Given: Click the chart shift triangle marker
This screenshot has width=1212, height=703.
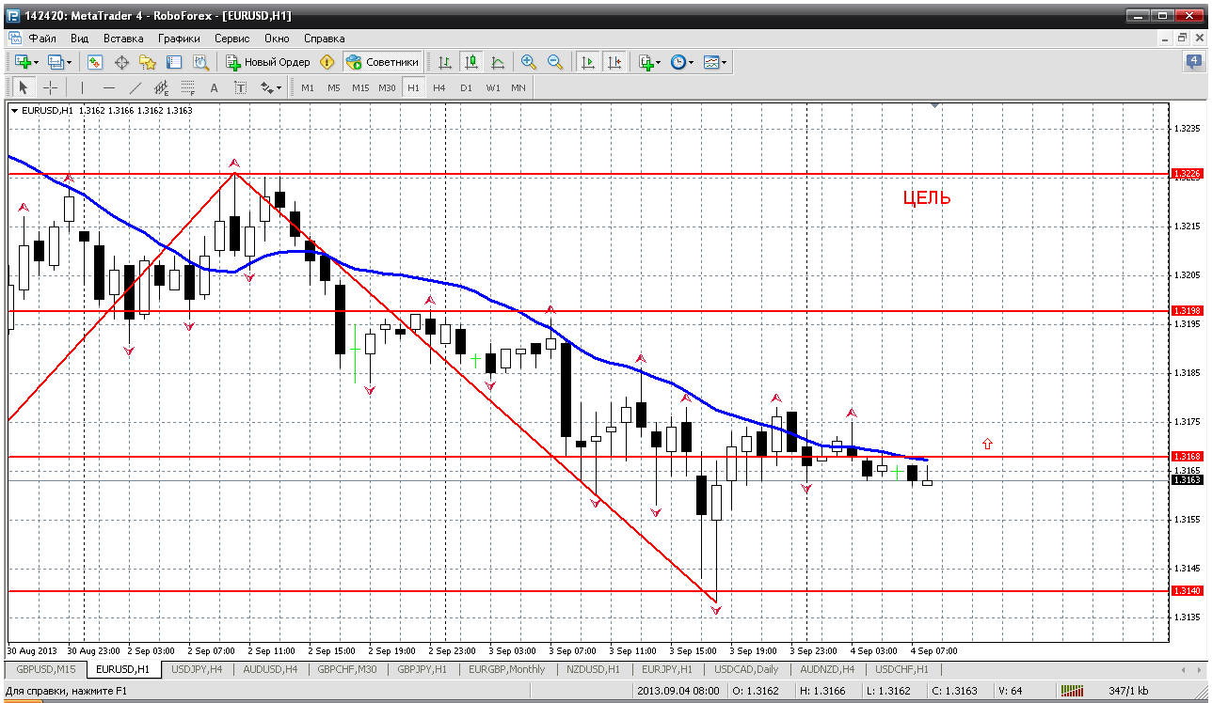Looking at the screenshot, I should 934,106.
